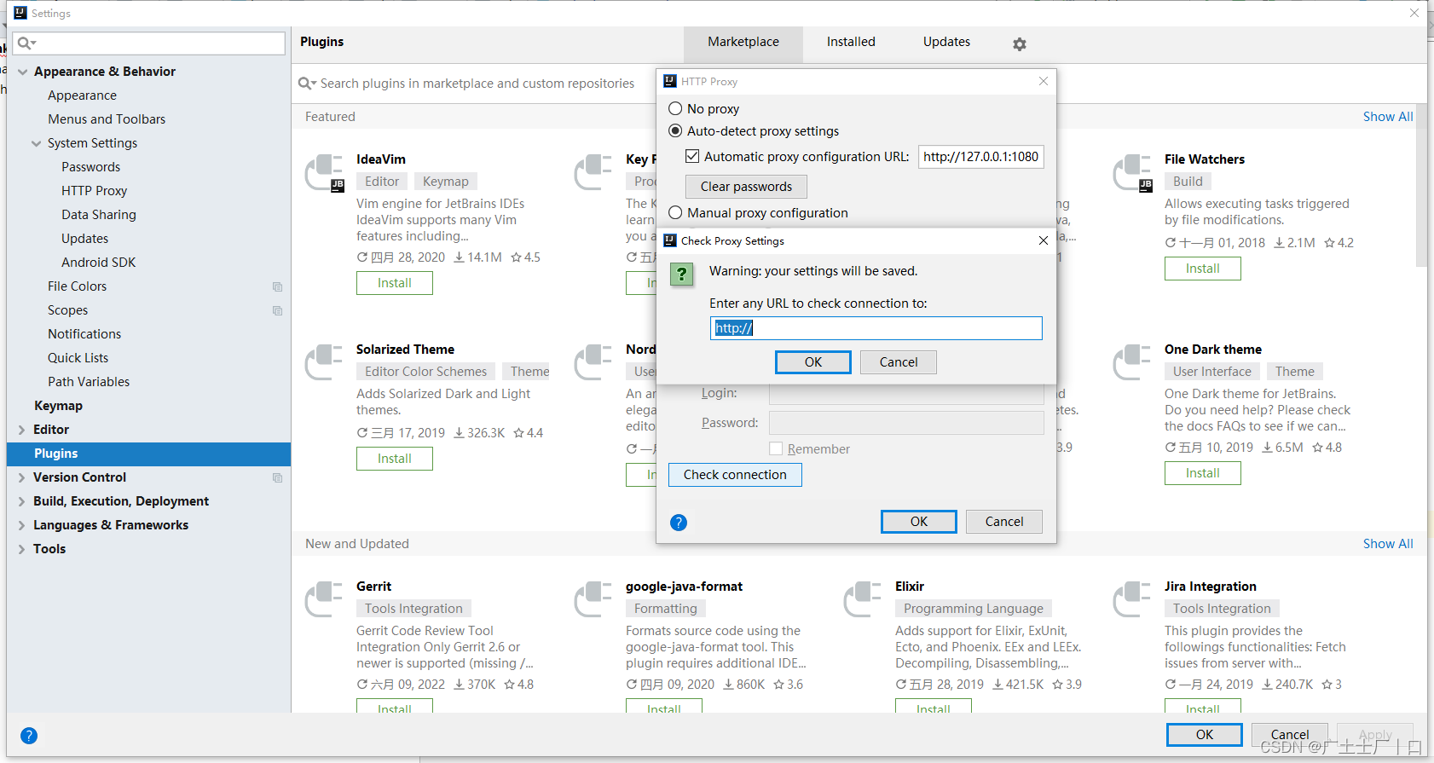Focus the settings search box

point(149,43)
